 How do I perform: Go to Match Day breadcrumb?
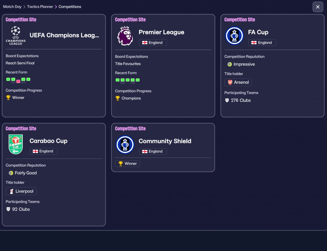tap(12, 7)
